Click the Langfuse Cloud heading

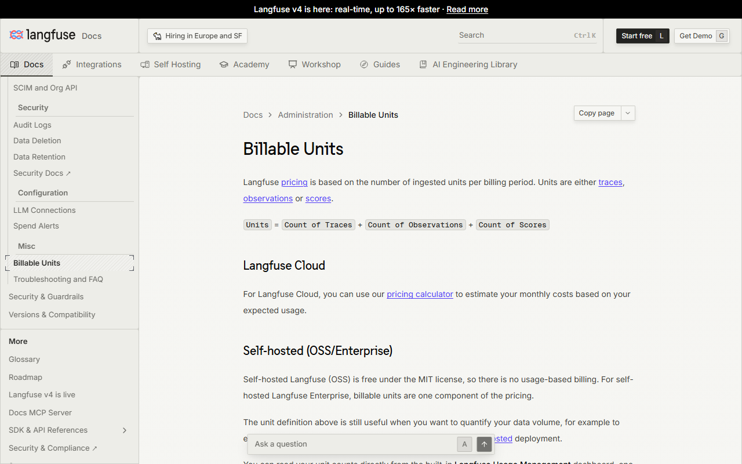point(284,266)
